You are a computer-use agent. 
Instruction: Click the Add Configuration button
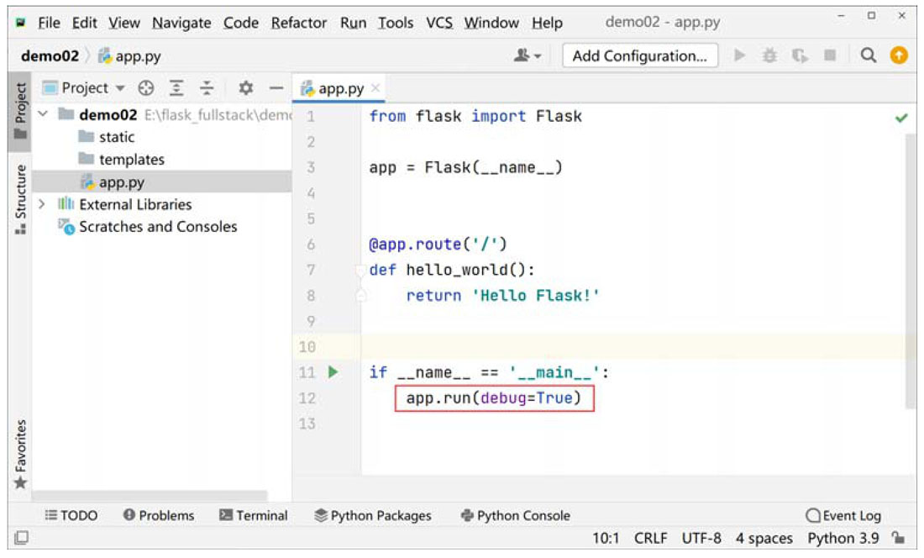639,56
